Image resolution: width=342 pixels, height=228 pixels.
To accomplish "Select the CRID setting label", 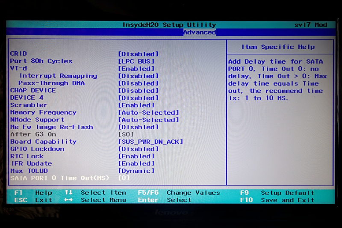I will tap(18, 53).
